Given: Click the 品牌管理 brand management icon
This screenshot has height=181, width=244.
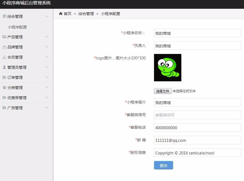Looking at the screenshot, I should pos(4,47).
